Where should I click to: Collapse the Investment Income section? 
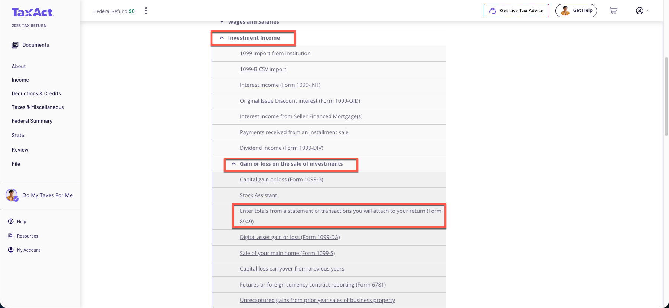[x=222, y=38]
